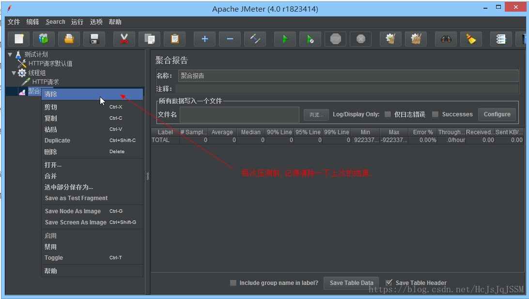Toggle the 仅日志错误 checkbox
The height and width of the screenshot is (299, 529).
pyautogui.click(x=388, y=114)
